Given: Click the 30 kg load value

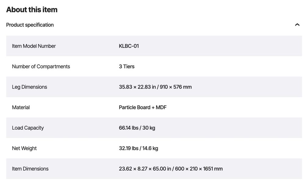Looking at the screenshot, I should pos(149,128).
